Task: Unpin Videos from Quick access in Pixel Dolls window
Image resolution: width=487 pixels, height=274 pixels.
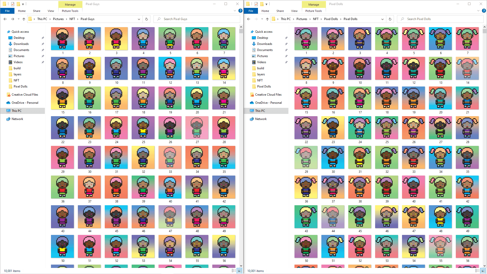Action: coord(286,62)
